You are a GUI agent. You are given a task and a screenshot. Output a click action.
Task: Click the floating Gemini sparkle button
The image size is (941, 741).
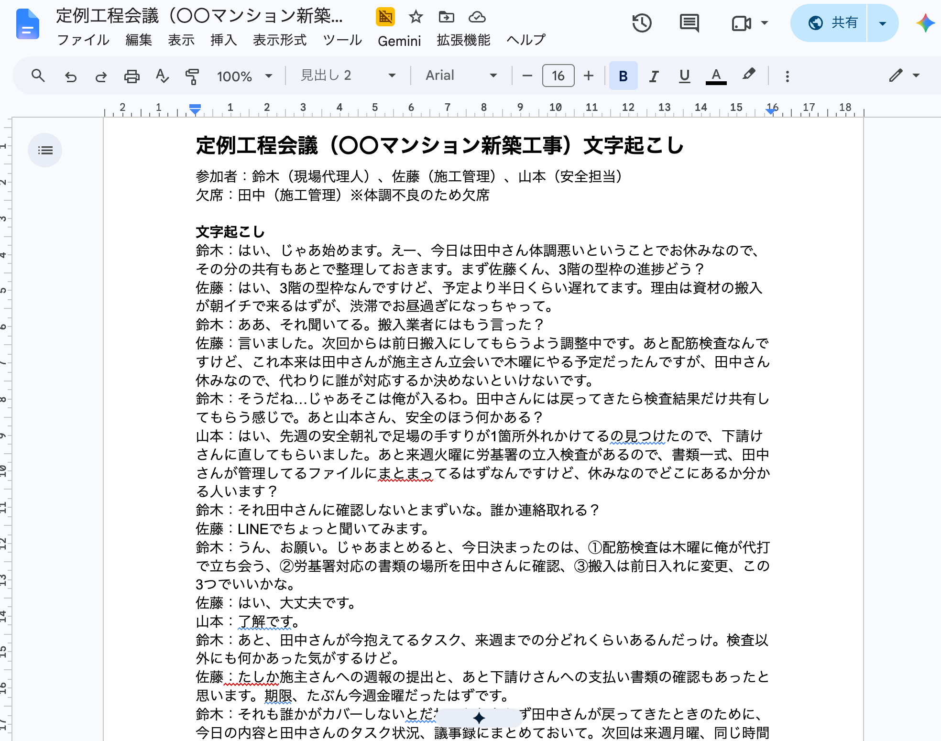(479, 718)
